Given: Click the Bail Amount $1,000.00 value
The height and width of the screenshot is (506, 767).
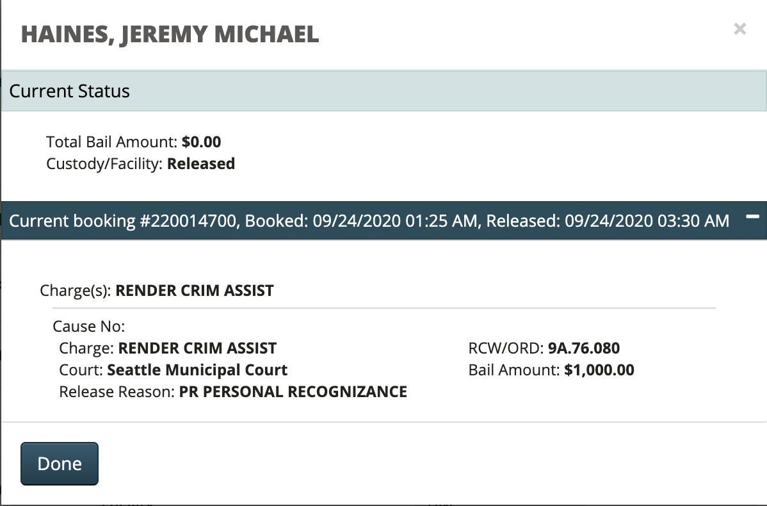Looking at the screenshot, I should [x=599, y=370].
